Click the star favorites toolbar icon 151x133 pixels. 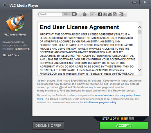point(85,14)
